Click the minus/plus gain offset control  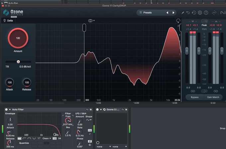coord(204,91)
